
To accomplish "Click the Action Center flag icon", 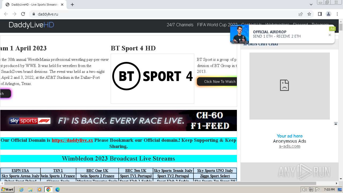I will point(317,190).
